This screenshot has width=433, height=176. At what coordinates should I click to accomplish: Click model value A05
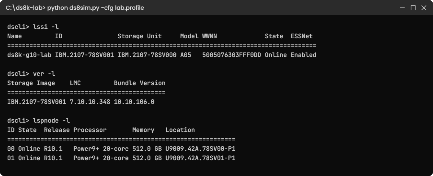click(186, 55)
